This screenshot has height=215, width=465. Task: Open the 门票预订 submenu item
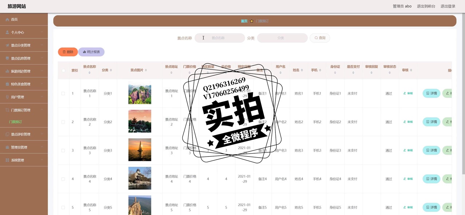[x=16, y=122]
